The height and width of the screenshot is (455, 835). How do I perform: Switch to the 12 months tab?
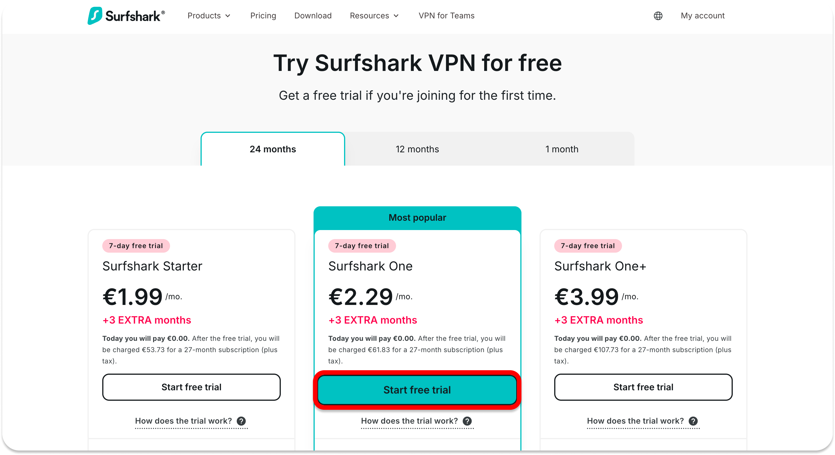417,149
